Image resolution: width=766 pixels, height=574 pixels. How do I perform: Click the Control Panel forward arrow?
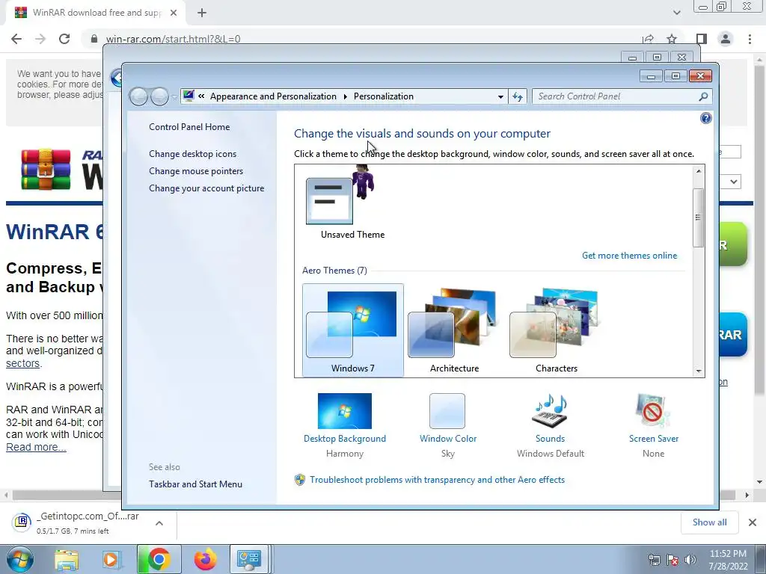click(x=159, y=96)
